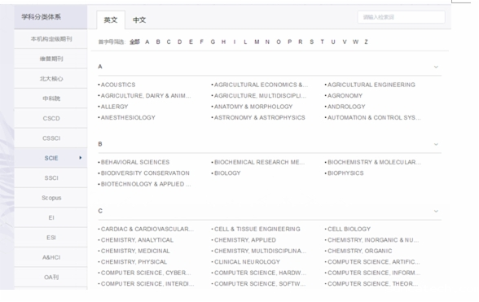479x302 pixels.
Task: Open COMPUTER SCIENCE, SOFTW... subject
Action: click(260, 283)
